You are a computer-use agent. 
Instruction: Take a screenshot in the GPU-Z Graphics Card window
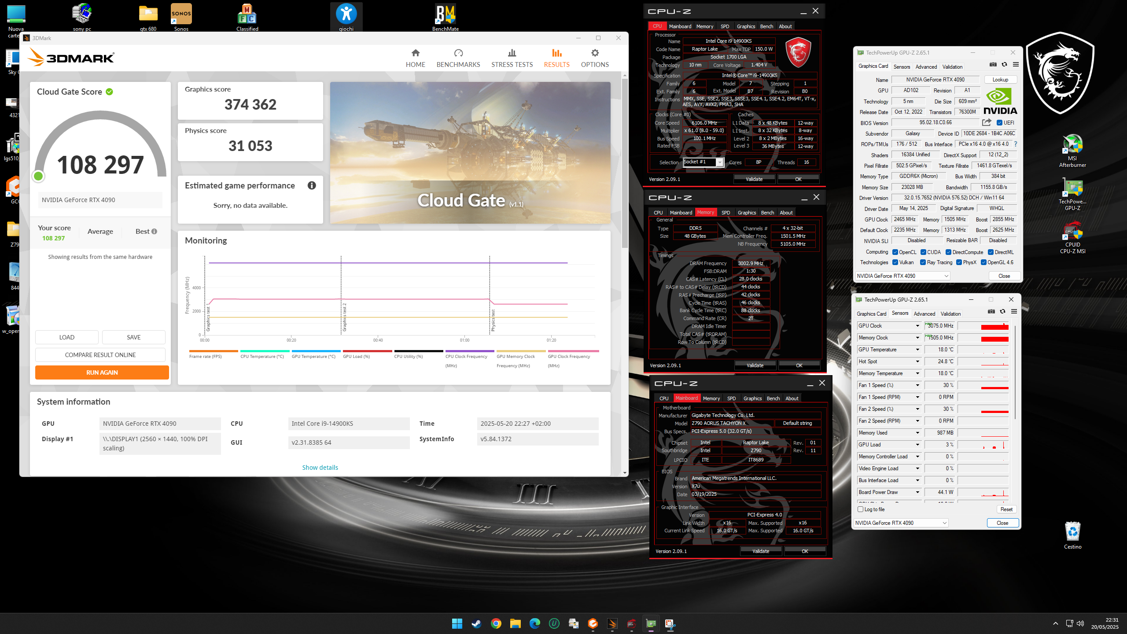coord(993,65)
